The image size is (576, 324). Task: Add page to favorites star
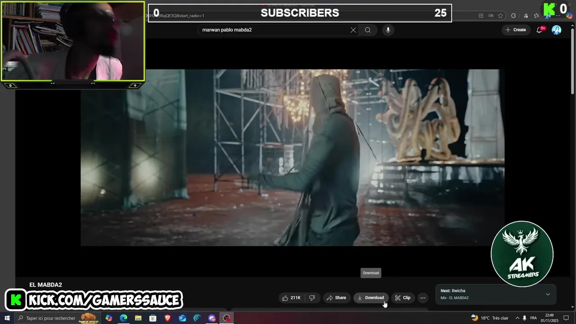coord(500,16)
